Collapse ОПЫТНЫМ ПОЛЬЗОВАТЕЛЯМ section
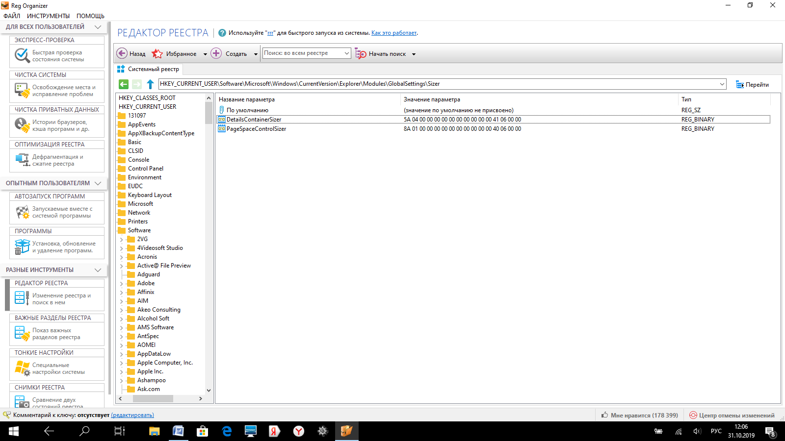This screenshot has width=785, height=441. point(98,183)
